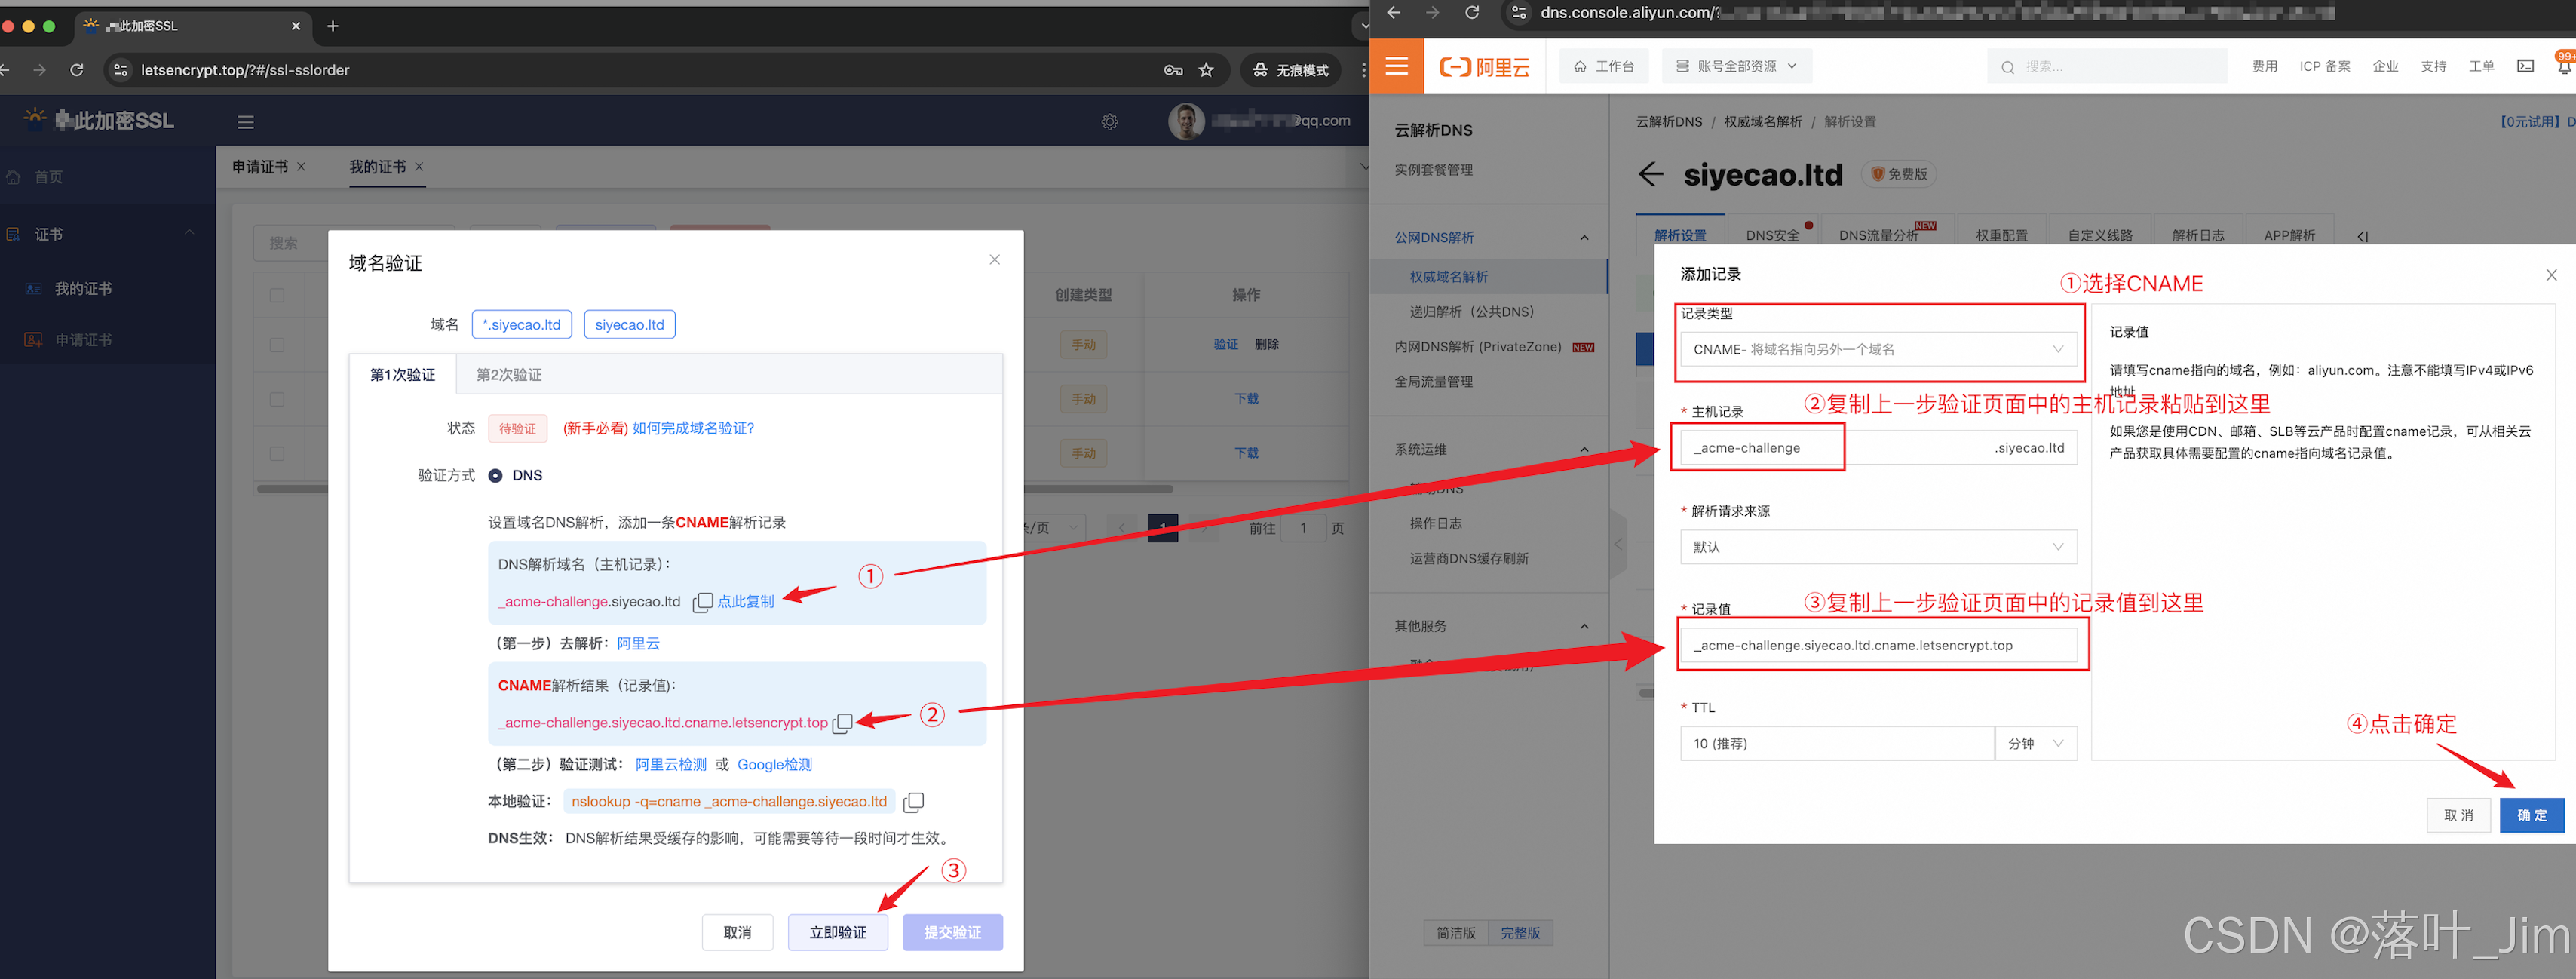
Task: Click into the 主机记录 input field
Action: pos(1760,448)
